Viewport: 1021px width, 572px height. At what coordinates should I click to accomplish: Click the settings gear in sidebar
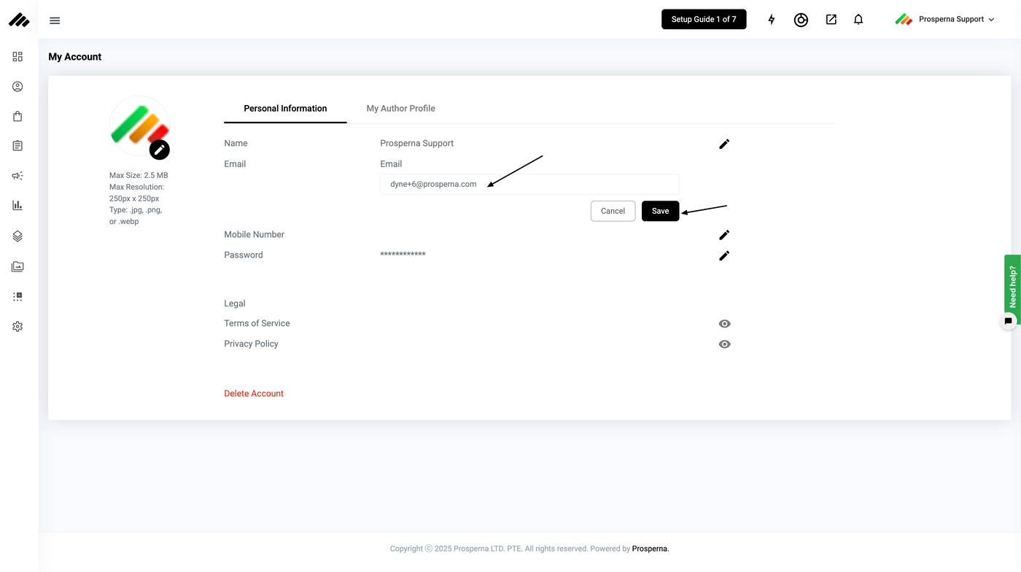click(18, 327)
